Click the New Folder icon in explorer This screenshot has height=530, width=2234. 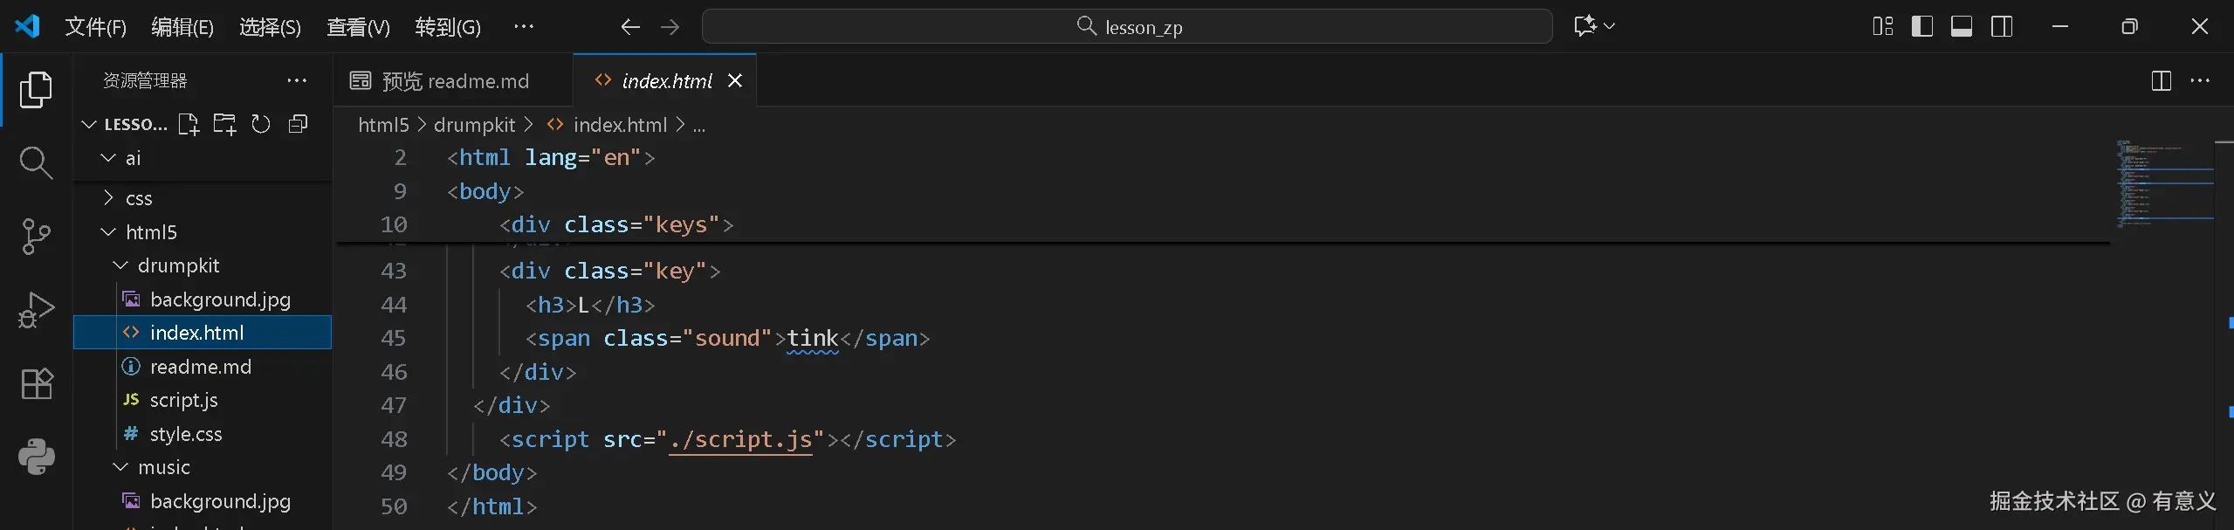(224, 125)
